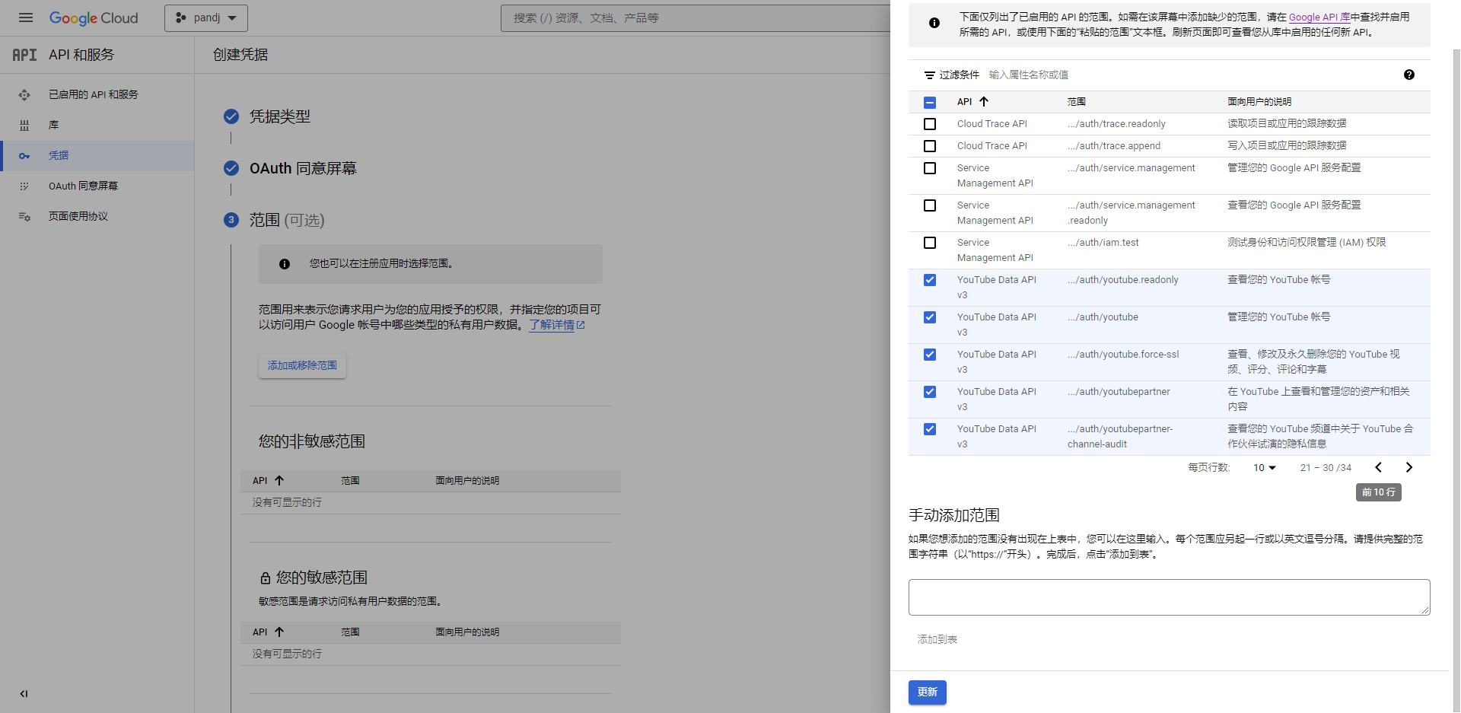Uncheck the auth/youtube.readonly scope checkbox
The image size is (1461, 713).
click(x=929, y=280)
